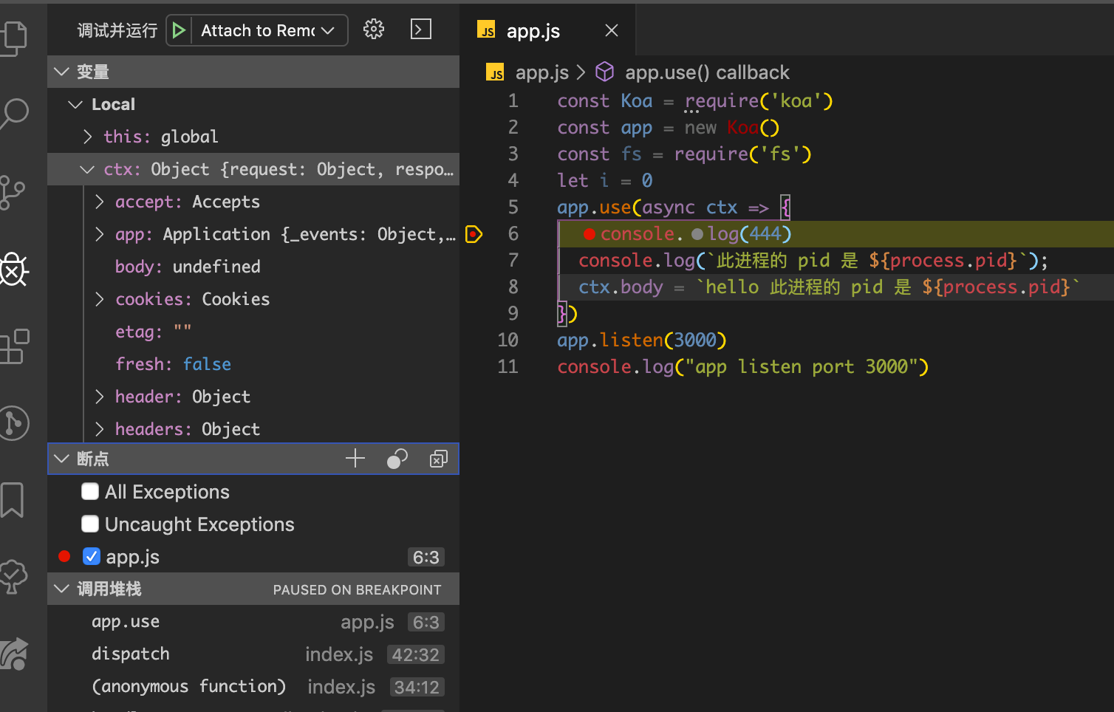Image resolution: width=1114 pixels, height=712 pixels.
Task: Click app.use() callback in breadcrumb
Action: [x=706, y=72]
